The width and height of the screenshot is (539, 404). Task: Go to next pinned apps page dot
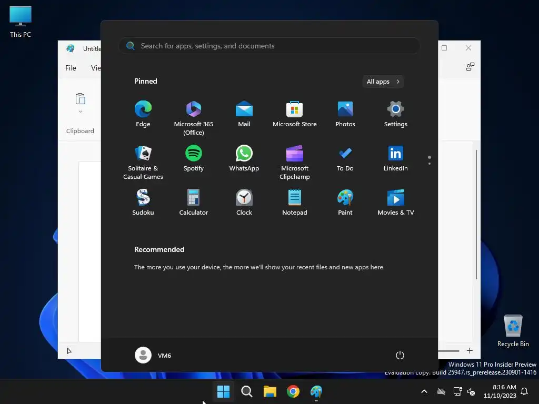[430, 164]
